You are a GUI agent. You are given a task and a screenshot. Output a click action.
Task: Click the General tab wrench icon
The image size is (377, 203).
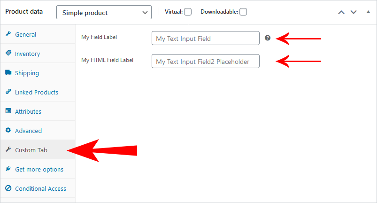8,34
